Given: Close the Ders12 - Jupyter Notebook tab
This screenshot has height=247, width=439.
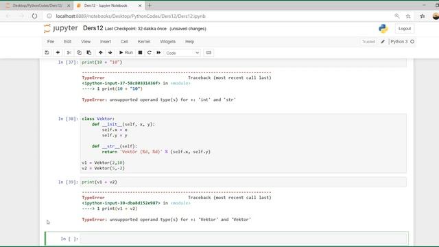Looking at the screenshot, I should point(140,5).
